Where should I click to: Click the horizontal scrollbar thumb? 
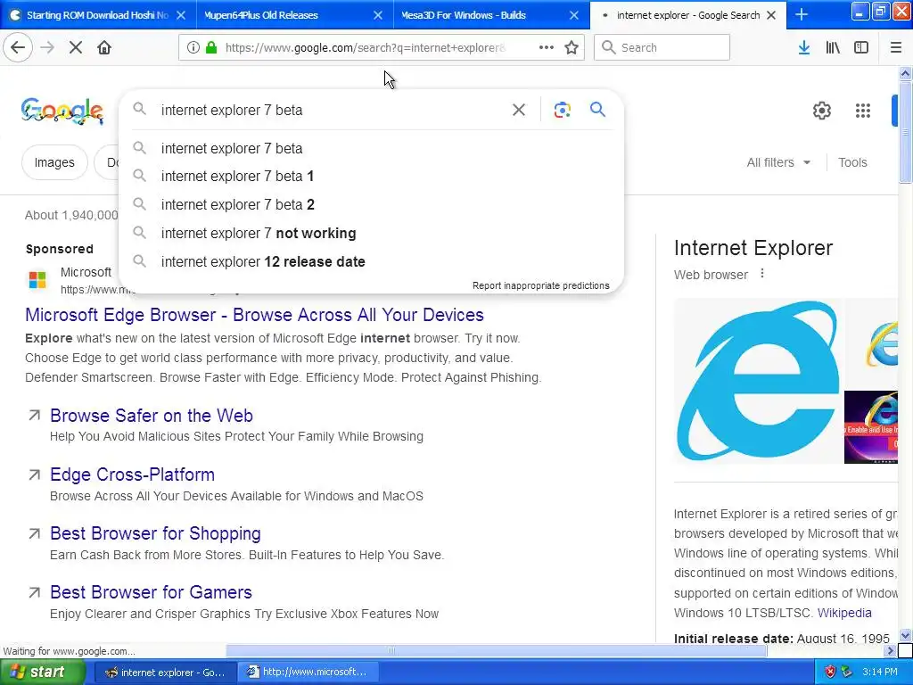coord(496,650)
